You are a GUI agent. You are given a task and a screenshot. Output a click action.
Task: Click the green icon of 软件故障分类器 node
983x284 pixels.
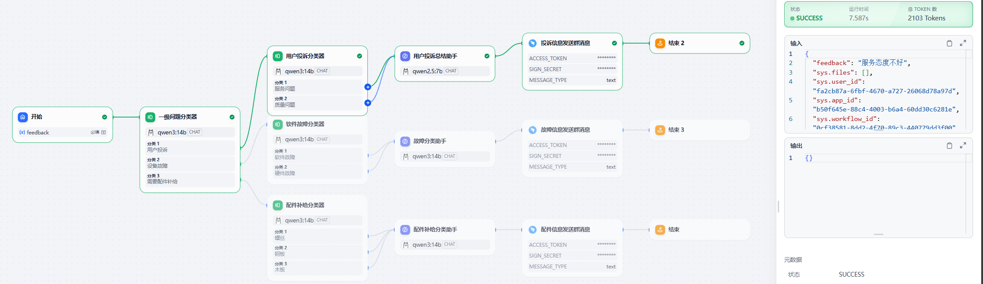277,124
